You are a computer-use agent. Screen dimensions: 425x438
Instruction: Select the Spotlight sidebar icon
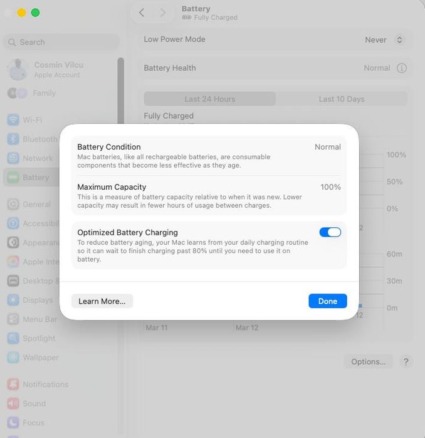tap(13, 338)
